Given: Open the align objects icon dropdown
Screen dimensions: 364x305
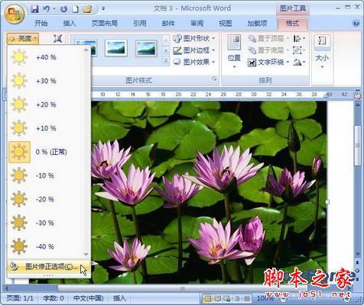Looking at the screenshot, I should click(299, 38).
